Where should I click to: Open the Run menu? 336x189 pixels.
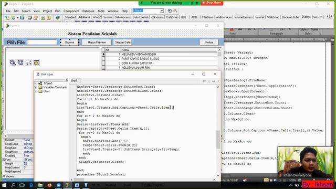pos(58,11)
